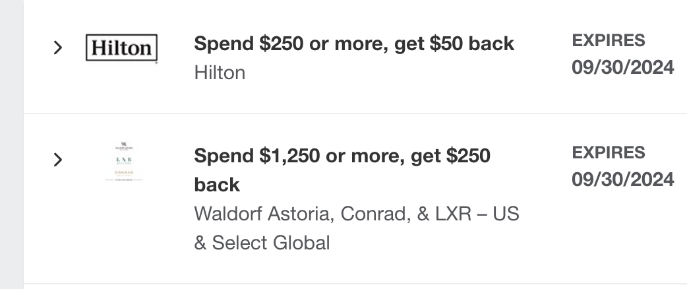Screen dimensions: 687x289
Task: Click the gold Conrad logo
Action: [124, 172]
